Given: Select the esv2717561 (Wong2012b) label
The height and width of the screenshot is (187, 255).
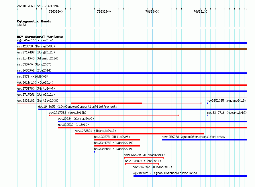Looking at the screenshot, I should tap(36, 95).
